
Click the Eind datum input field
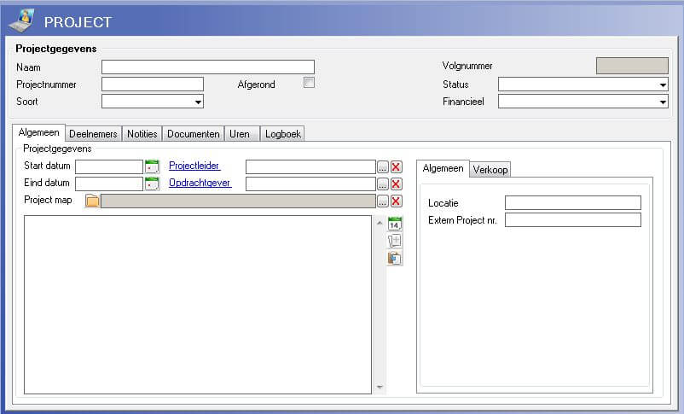coord(109,184)
